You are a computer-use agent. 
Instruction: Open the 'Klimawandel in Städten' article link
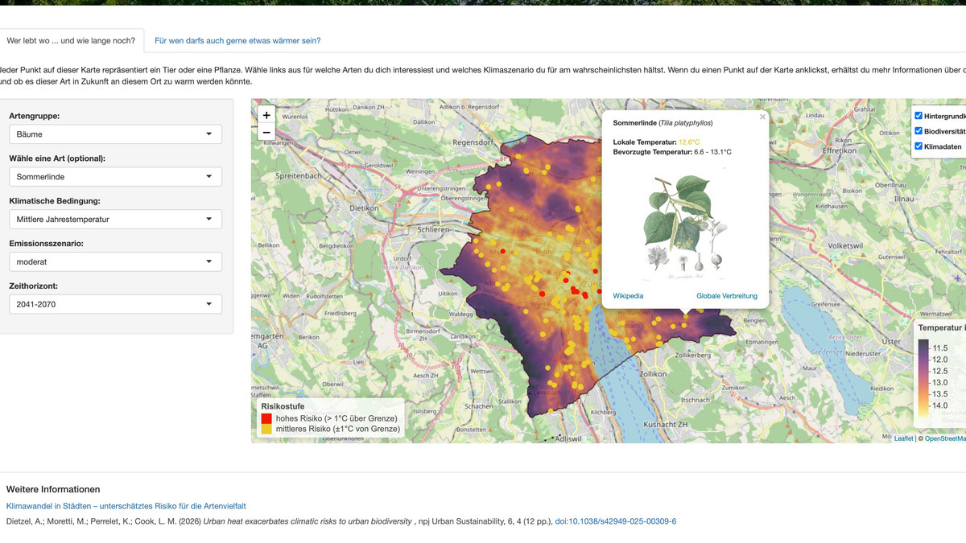(x=126, y=506)
